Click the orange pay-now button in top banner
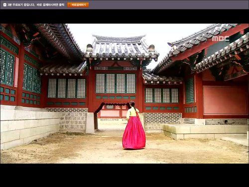Image resolution: width=249 pixels, height=187 pixels. 78,5
